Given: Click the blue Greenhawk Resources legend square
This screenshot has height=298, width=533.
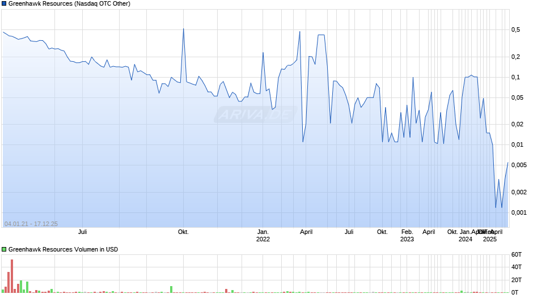Looking at the screenshot, I should (4, 4).
